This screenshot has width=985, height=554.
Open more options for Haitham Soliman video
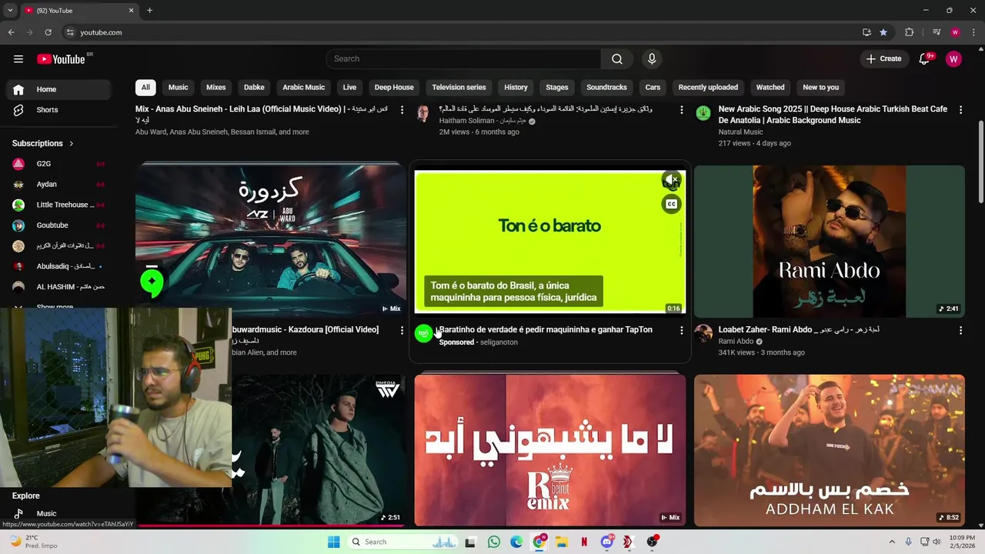(x=681, y=110)
